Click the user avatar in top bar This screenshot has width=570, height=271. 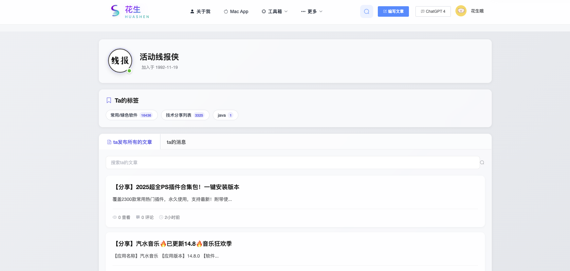coord(461,11)
